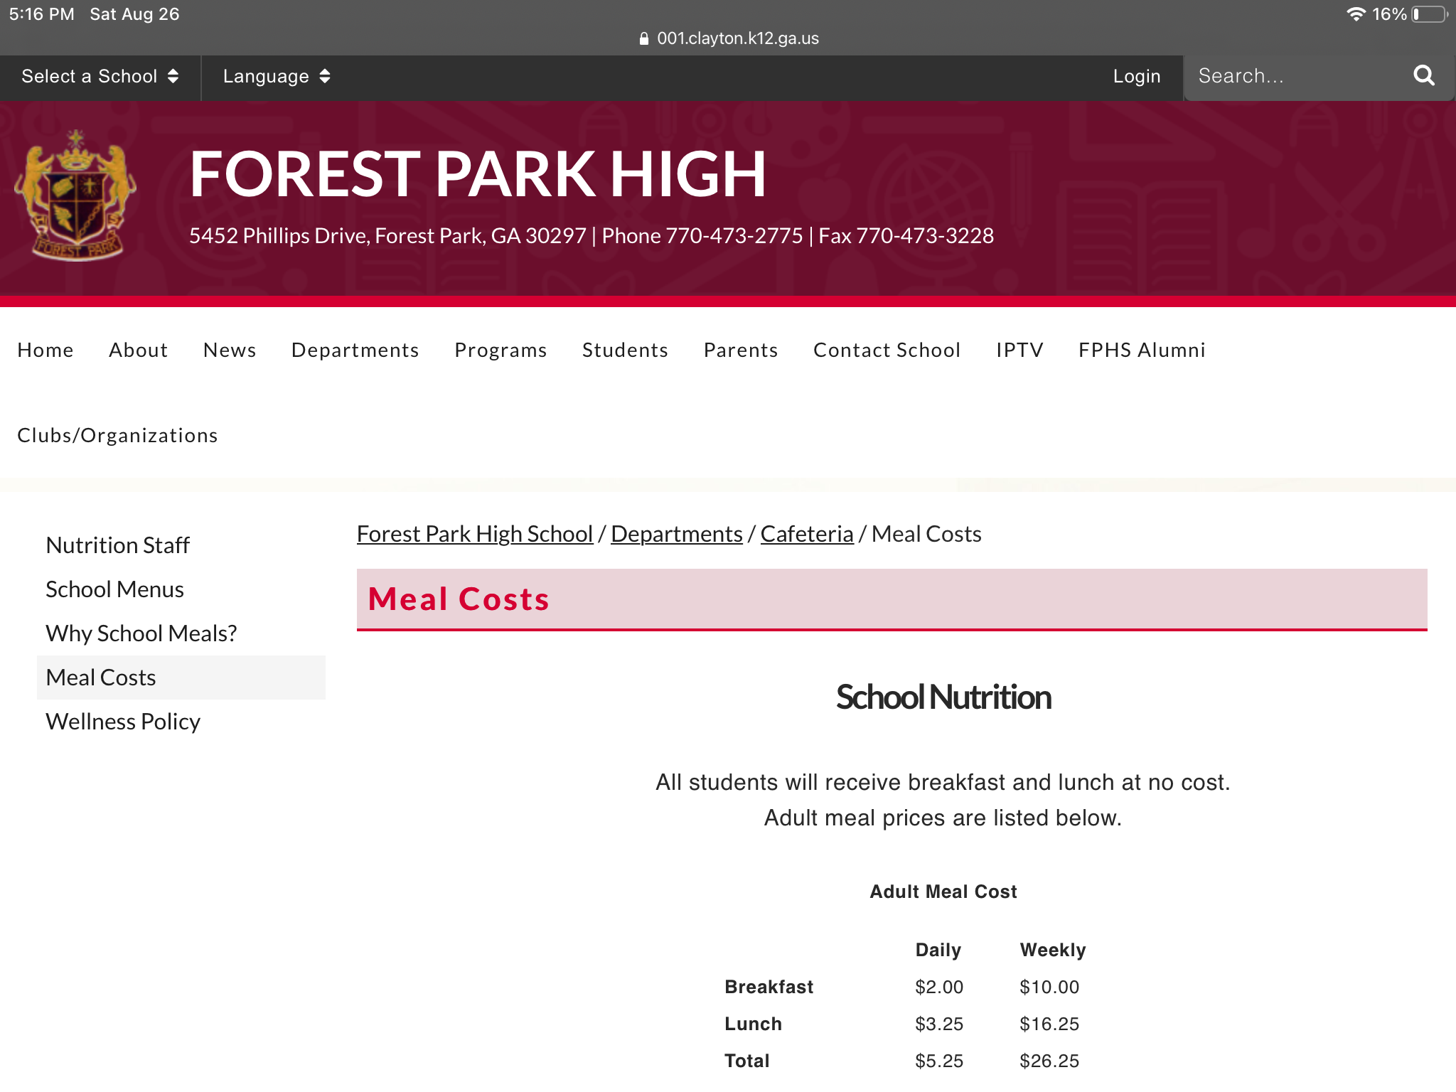
Task: Click the Lunch daily price $3.25
Action: pos(939,1024)
